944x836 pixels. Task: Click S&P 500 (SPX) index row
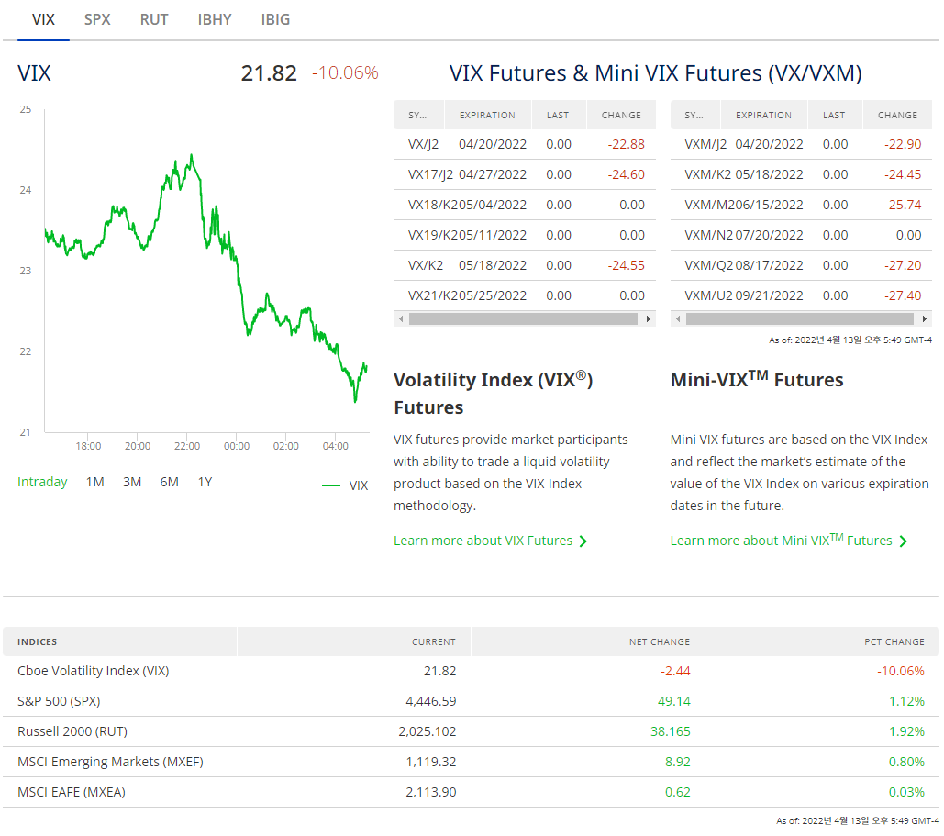pos(471,701)
